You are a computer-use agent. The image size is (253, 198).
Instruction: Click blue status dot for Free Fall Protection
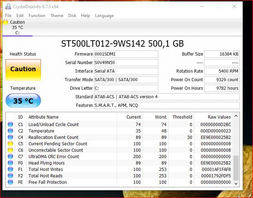point(10,182)
